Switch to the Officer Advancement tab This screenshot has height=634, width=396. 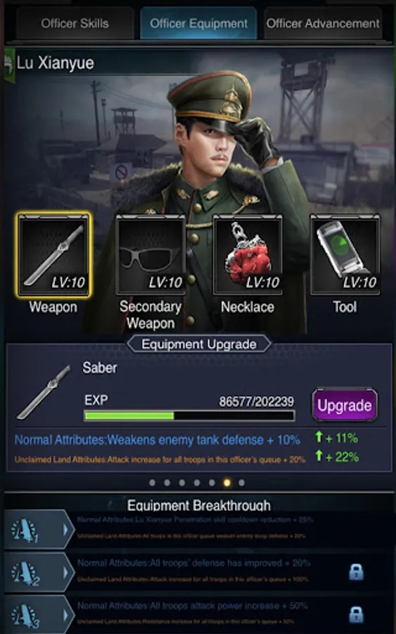pyautogui.click(x=323, y=23)
